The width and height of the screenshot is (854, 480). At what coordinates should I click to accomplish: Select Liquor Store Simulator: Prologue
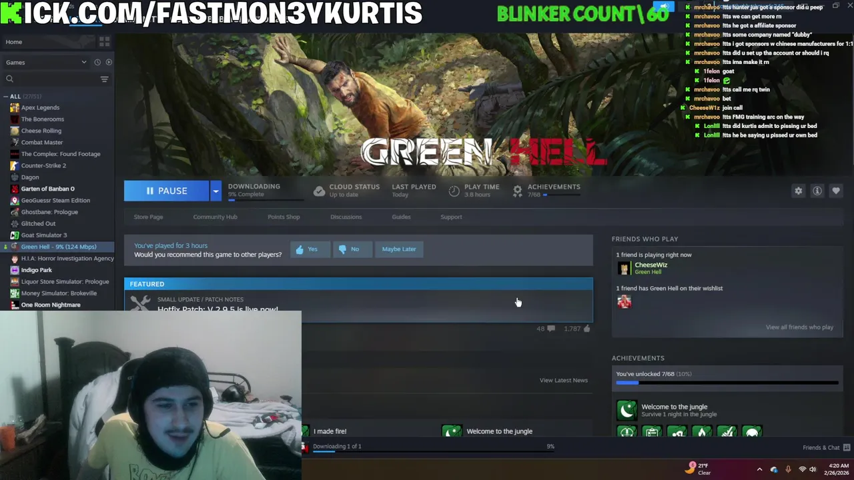pos(65,281)
